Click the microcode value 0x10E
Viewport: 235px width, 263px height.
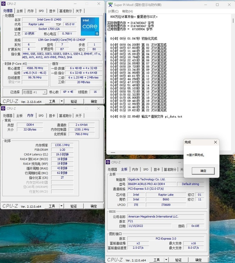195,226
